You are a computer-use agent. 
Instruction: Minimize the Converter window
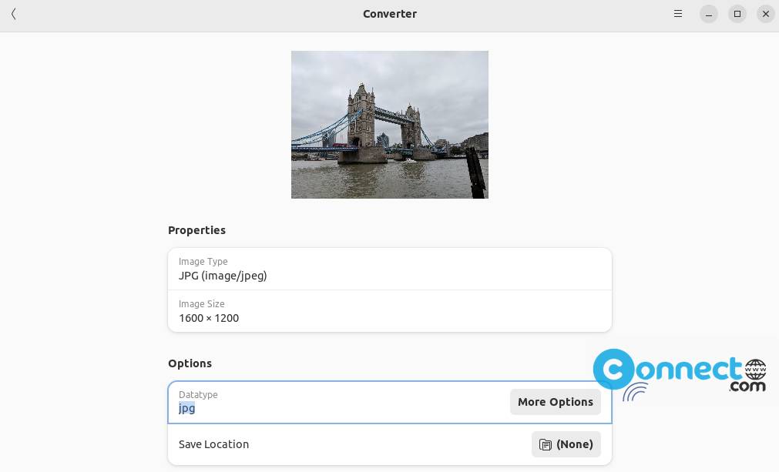tap(709, 14)
